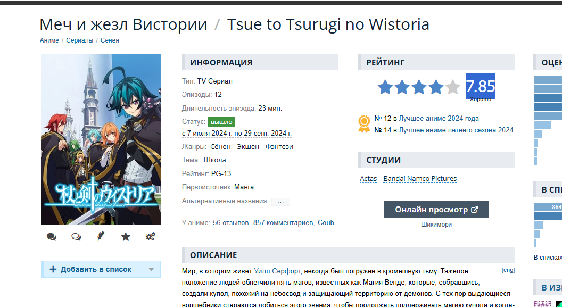Click the anime poster image

pyautogui.click(x=101, y=139)
